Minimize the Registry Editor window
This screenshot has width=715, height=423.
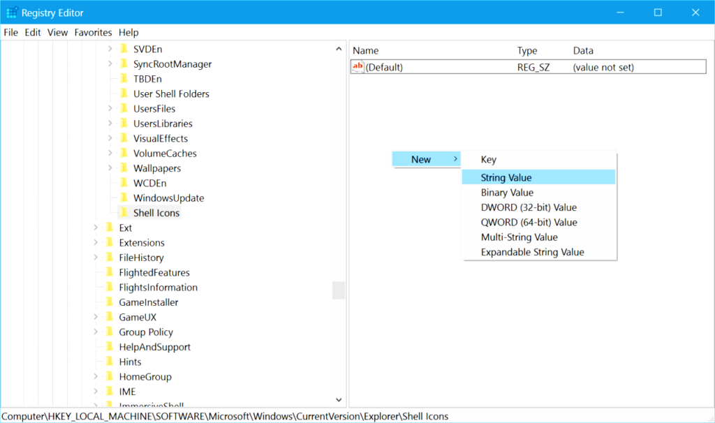pos(620,13)
